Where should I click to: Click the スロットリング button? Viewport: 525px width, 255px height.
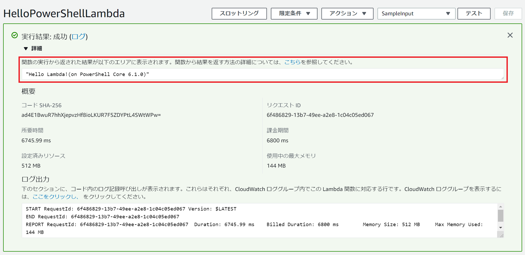coord(239,14)
